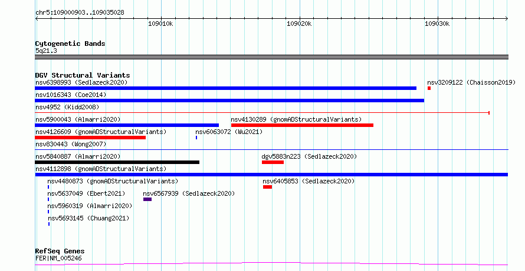
Task: Select the blue bar for nsv1016343
Action: click(229, 101)
